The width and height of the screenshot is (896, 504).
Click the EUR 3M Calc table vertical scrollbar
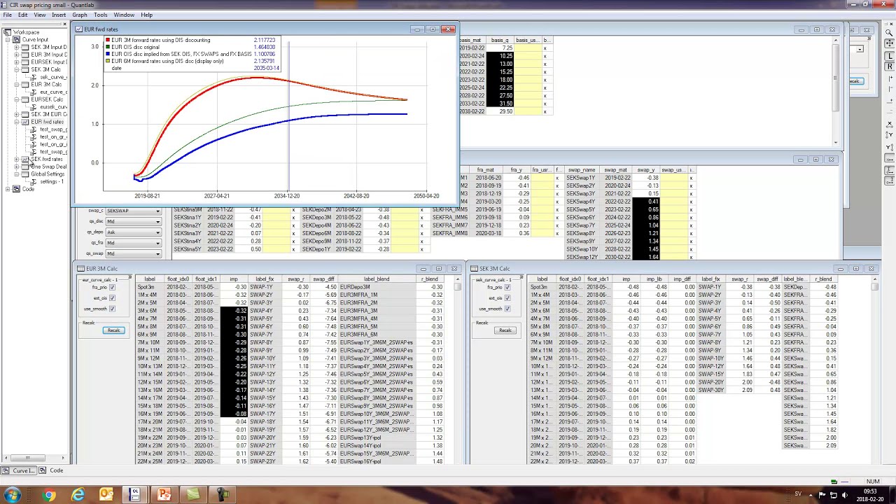[x=458, y=371]
